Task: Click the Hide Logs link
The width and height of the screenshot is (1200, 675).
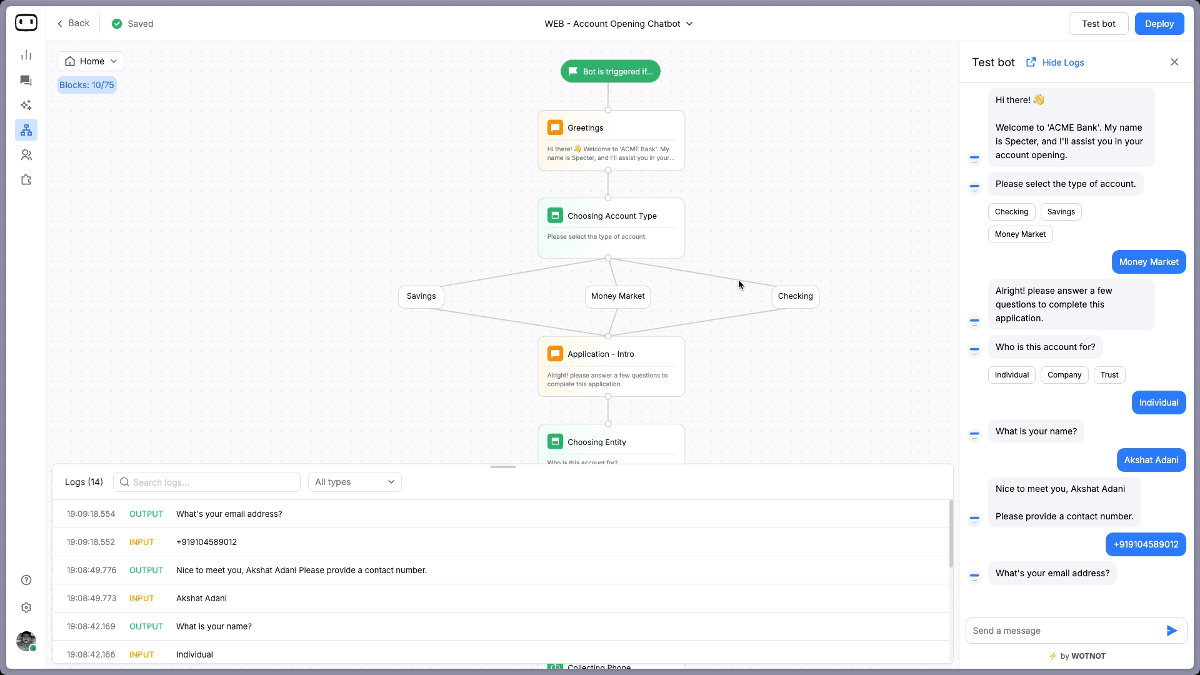Action: tap(1062, 62)
